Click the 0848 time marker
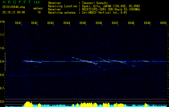The width and height of the screenshot is (169, 107). [131, 23]
